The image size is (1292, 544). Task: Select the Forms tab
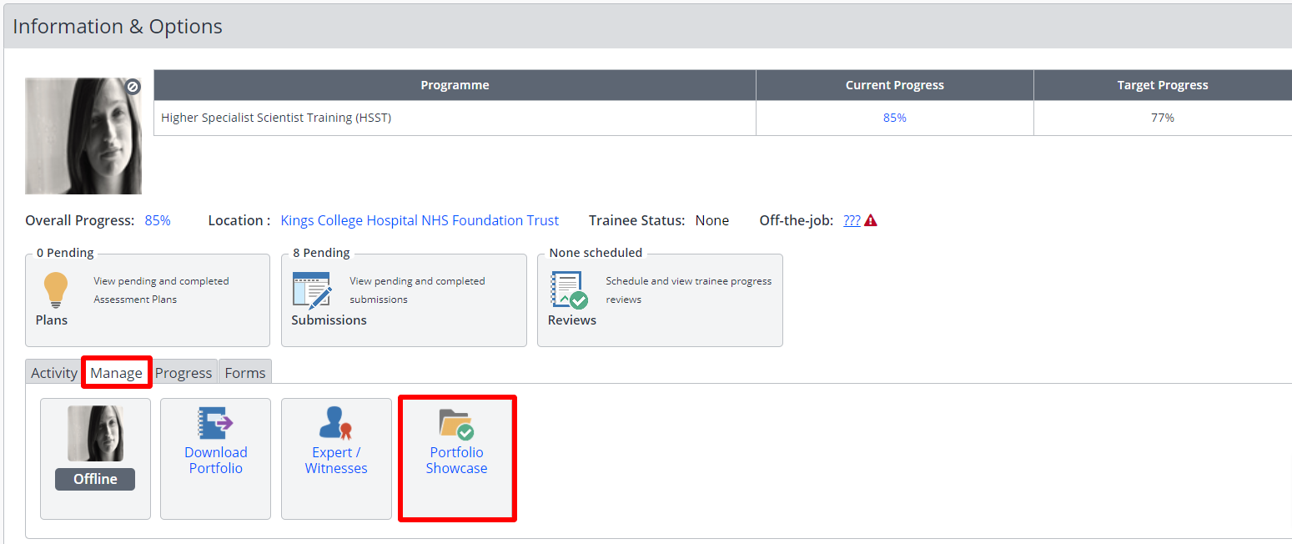pyautogui.click(x=245, y=373)
